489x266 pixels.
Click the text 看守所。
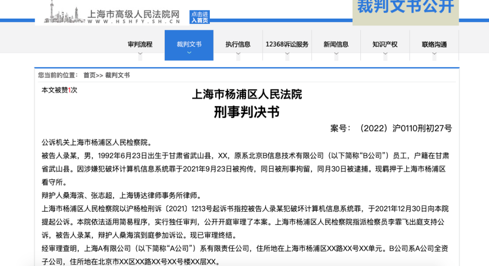(54, 182)
